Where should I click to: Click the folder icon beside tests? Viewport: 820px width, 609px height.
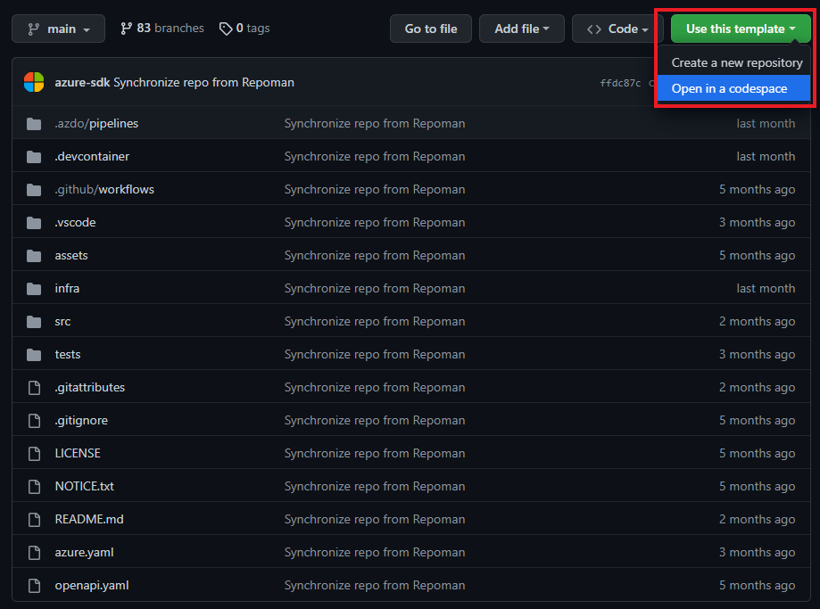click(x=33, y=354)
